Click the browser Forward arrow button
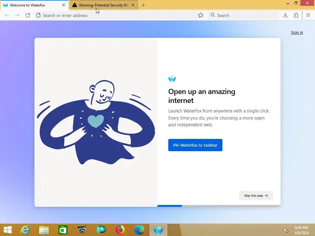Image resolution: width=315 pixels, height=236 pixels. (x=17, y=15)
